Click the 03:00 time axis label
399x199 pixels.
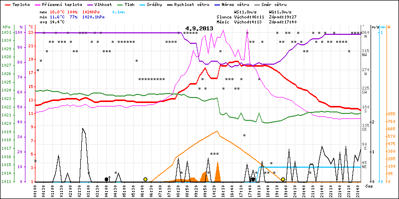(89, 191)
